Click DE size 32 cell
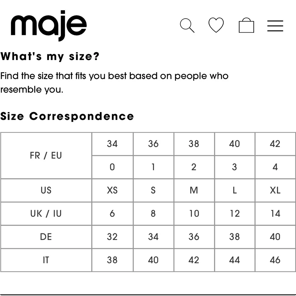This screenshot has width=296, height=296. [x=112, y=237]
